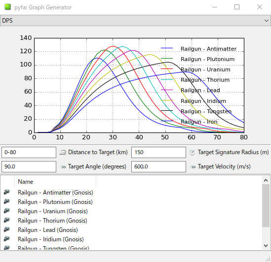Click the Target Velocity arrows icon
The image size is (271, 262).
coord(194,167)
